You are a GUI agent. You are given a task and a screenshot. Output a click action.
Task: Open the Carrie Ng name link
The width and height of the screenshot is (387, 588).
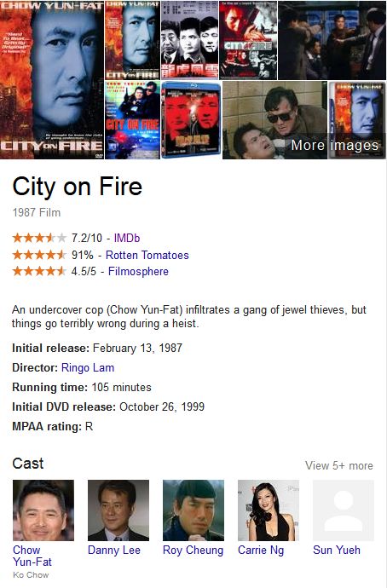261,551
